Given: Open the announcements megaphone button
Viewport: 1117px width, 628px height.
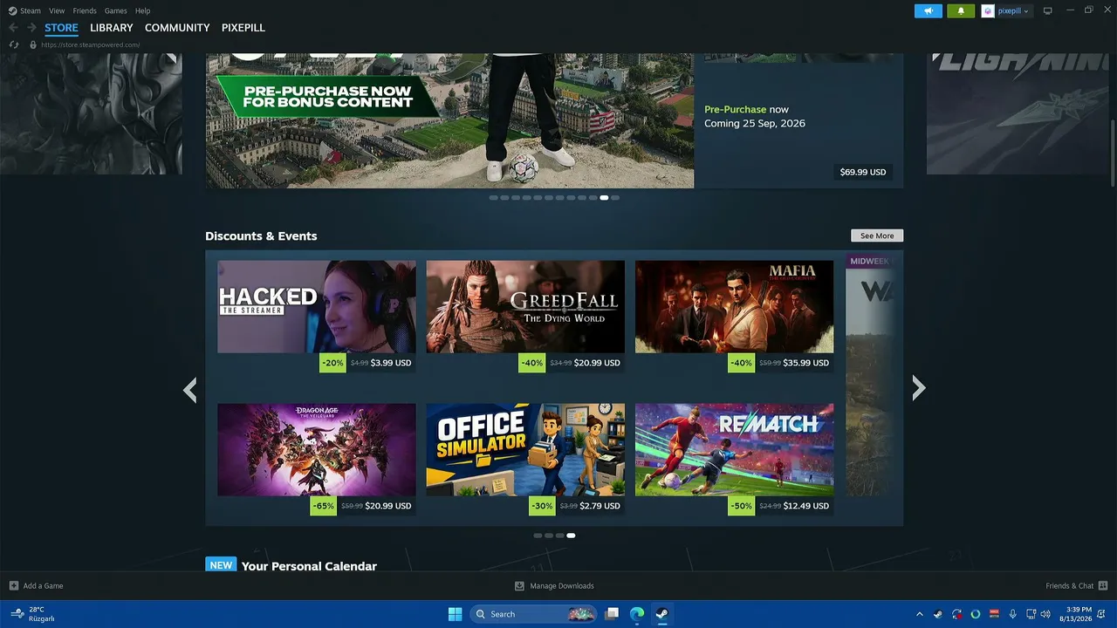Looking at the screenshot, I should [929, 10].
